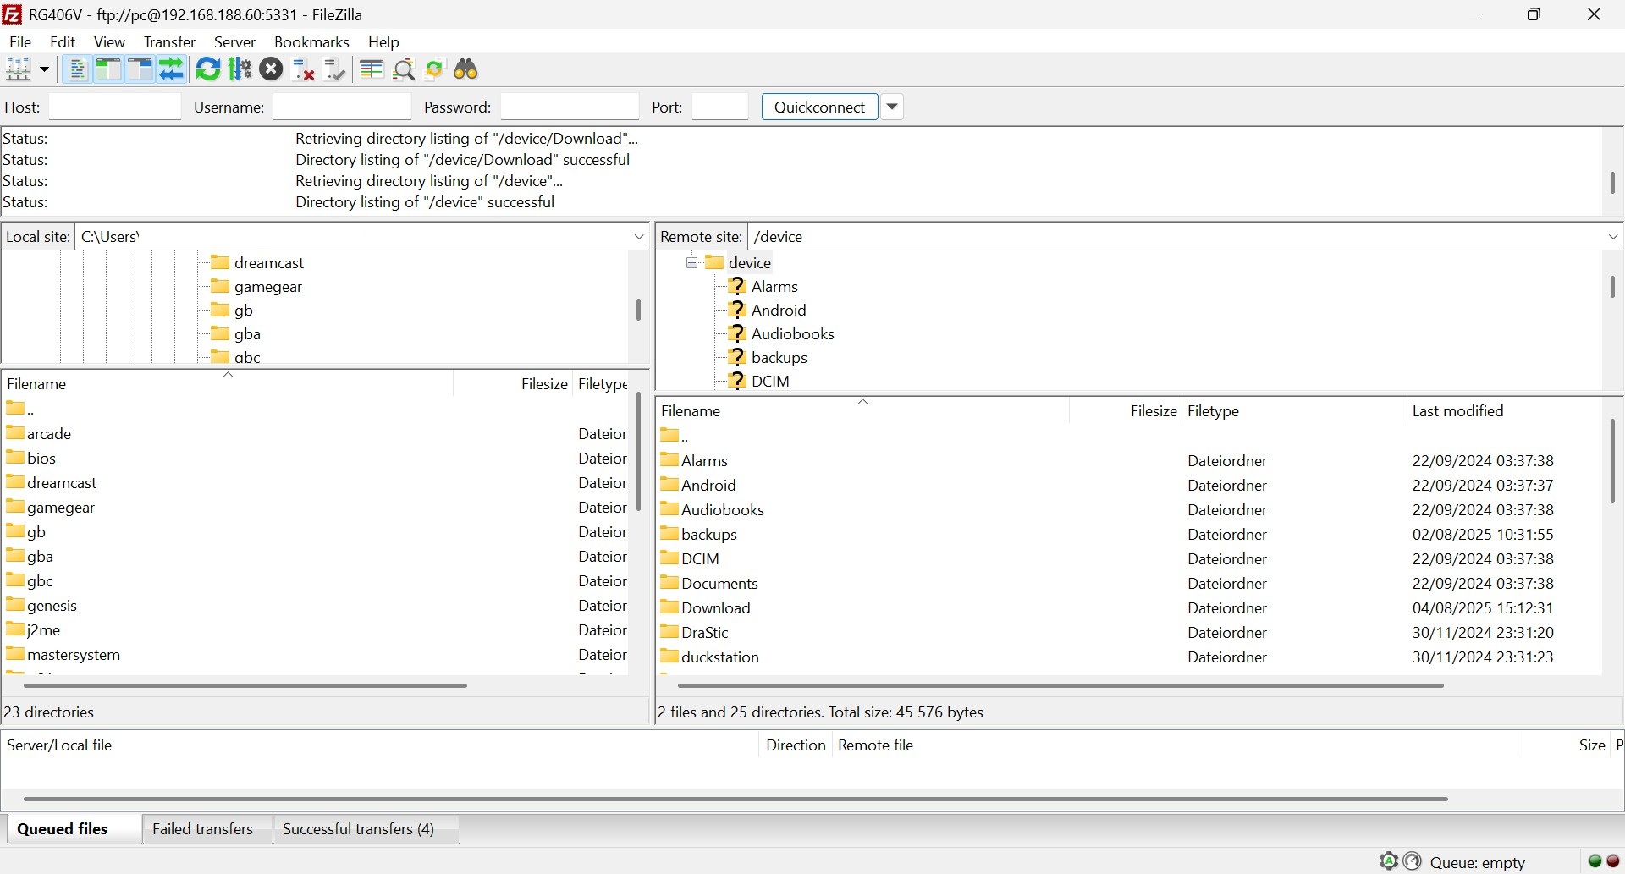Click process queue toolbar icon
Image resolution: width=1625 pixels, height=874 pixels.
[x=240, y=69]
